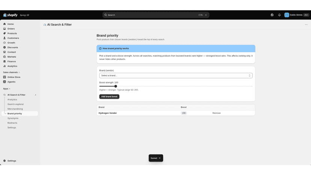311x175 pixels.
Task: Remove the Hydrogen Vendor boost
Action: tap(216, 113)
